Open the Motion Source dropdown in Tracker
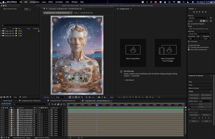215x139 pixels. click(x=205, y=101)
